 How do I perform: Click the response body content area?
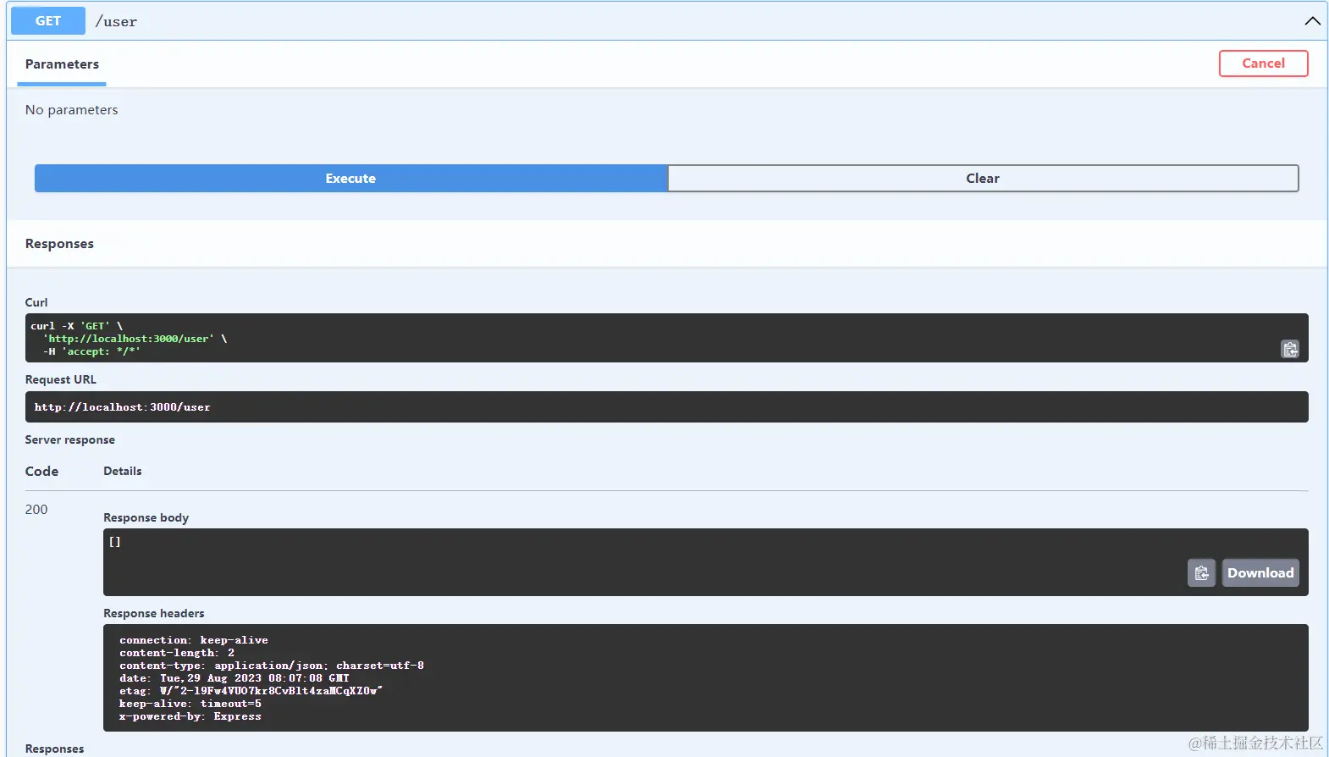[705, 562]
